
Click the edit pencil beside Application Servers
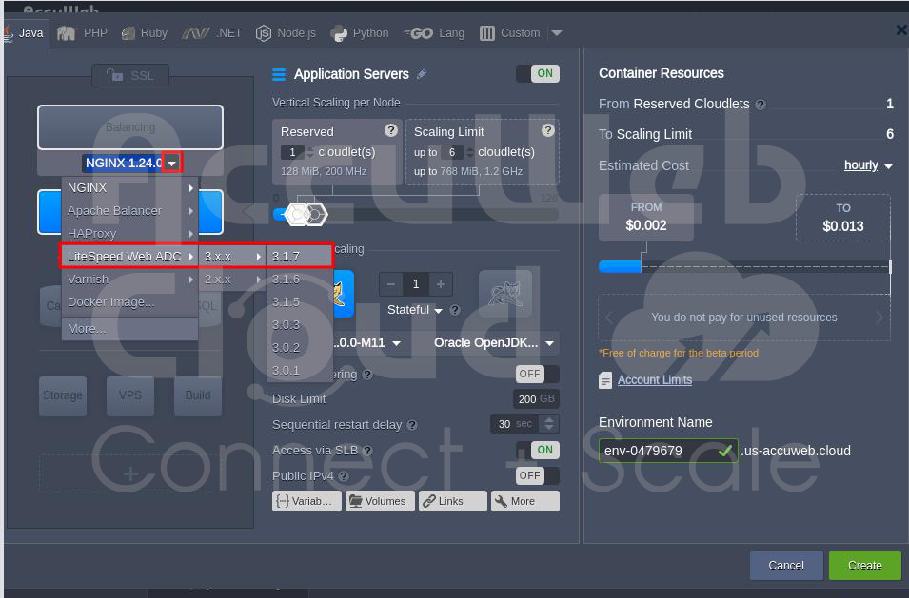point(422,74)
